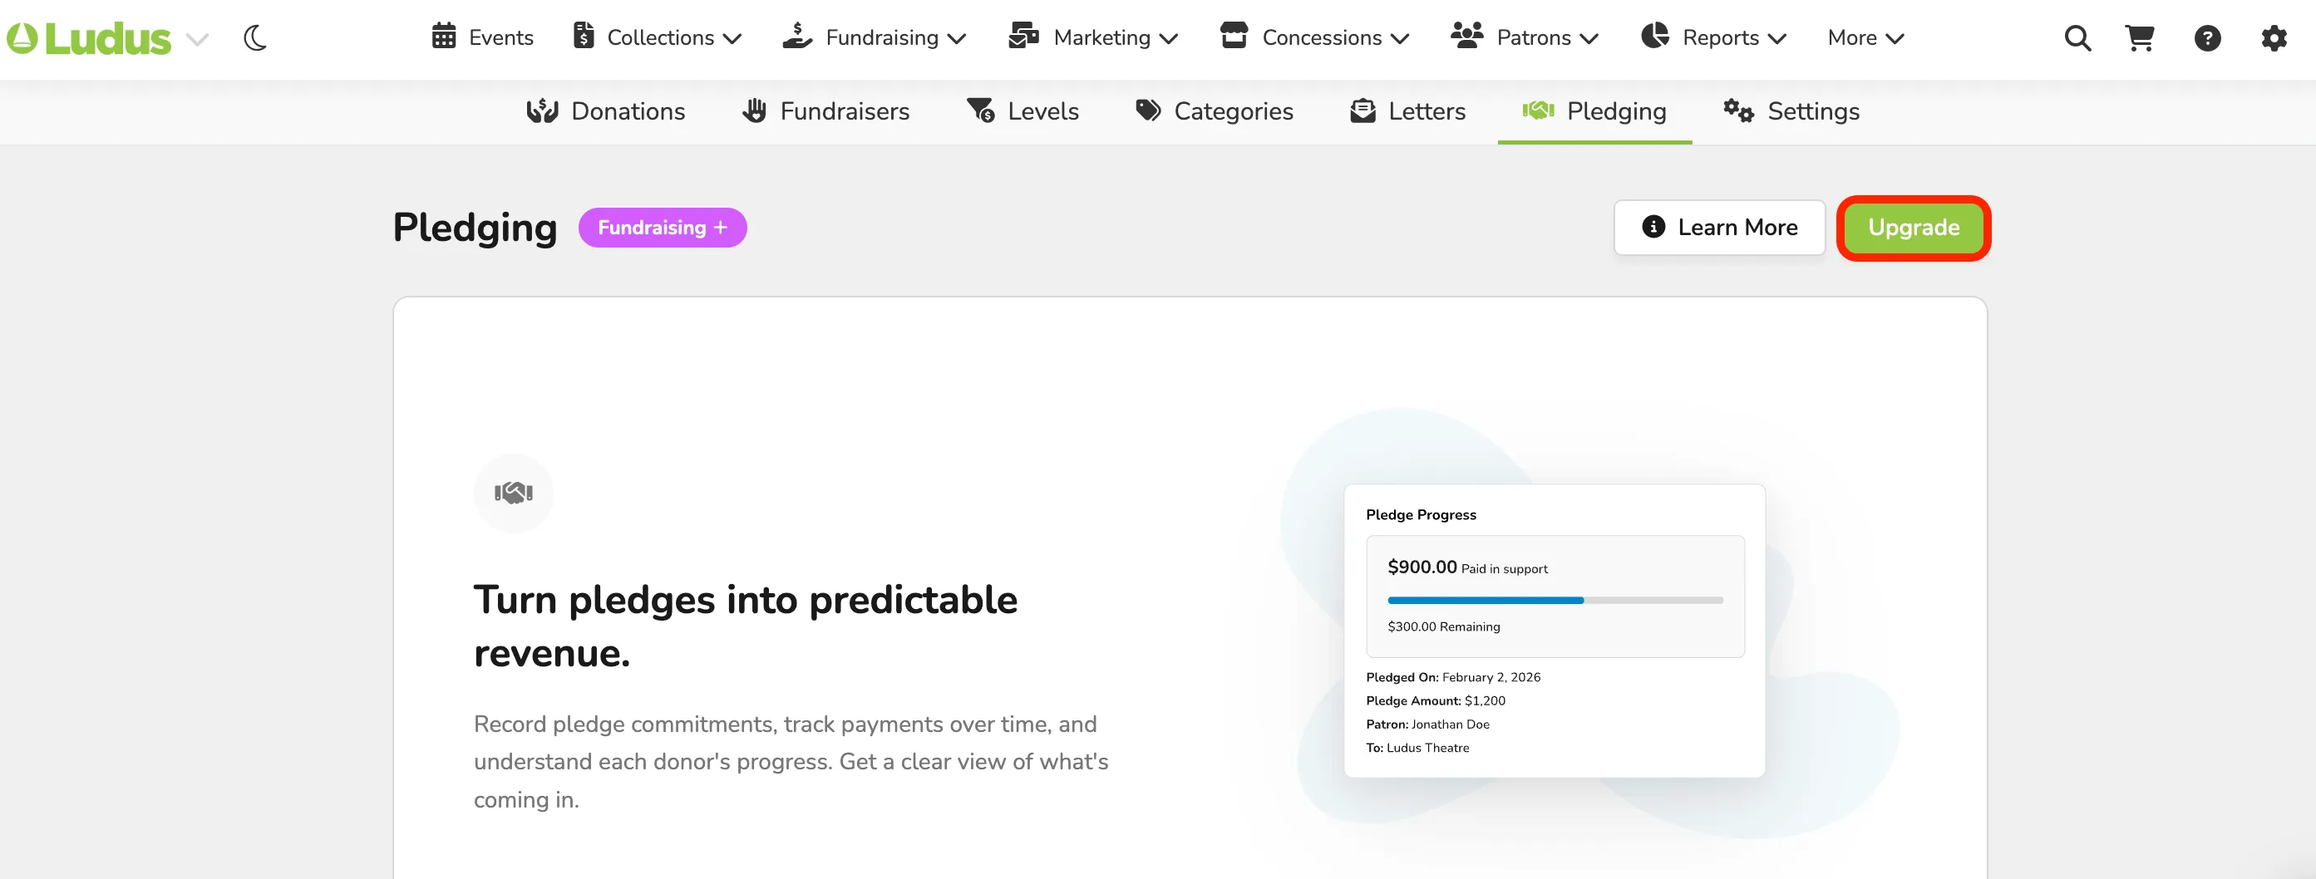Switch to the Donations tab
The image size is (2316, 879).
click(x=605, y=111)
